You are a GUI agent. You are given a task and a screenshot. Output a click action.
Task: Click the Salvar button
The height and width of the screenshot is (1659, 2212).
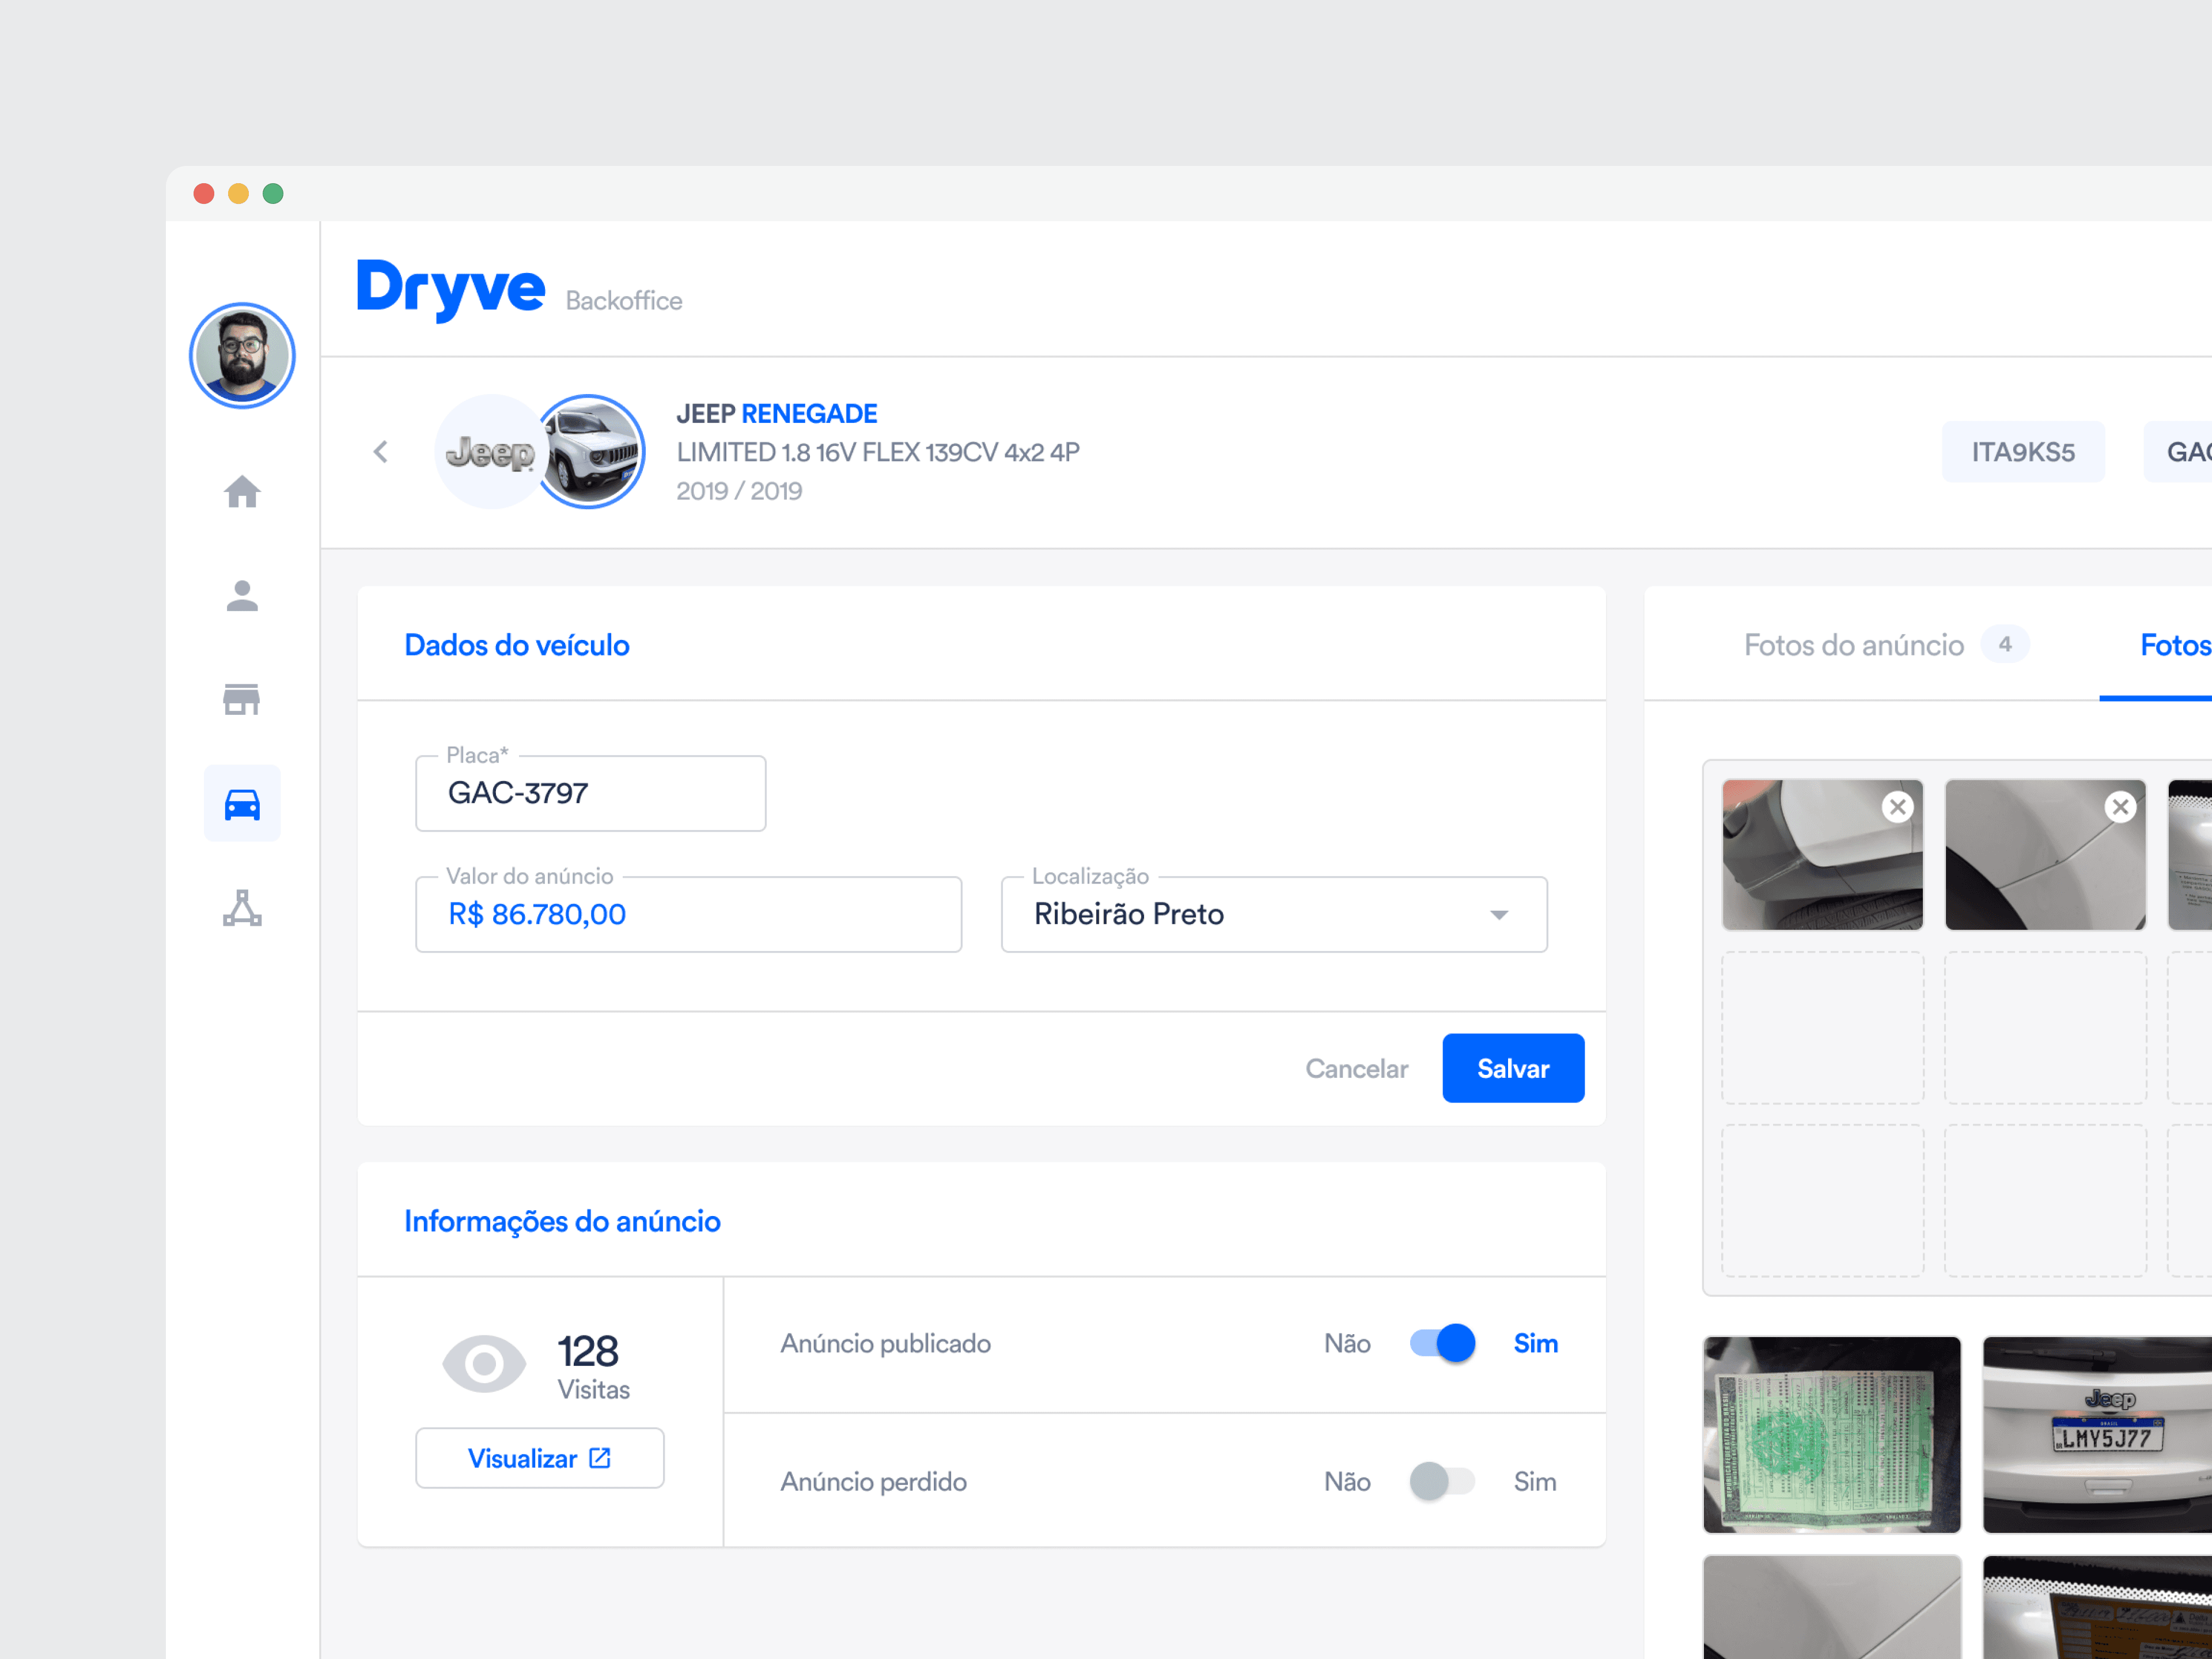[x=1513, y=1068]
